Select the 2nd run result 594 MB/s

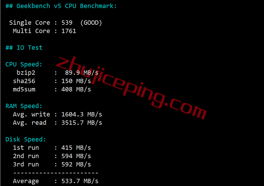pyautogui.click(x=76, y=156)
